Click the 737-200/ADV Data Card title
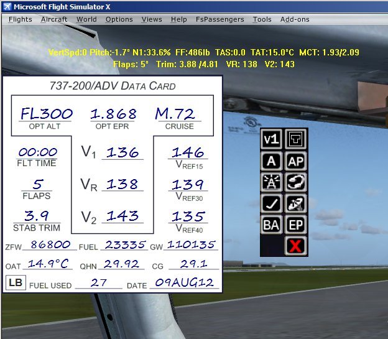This screenshot has width=388, height=339. coord(113,86)
